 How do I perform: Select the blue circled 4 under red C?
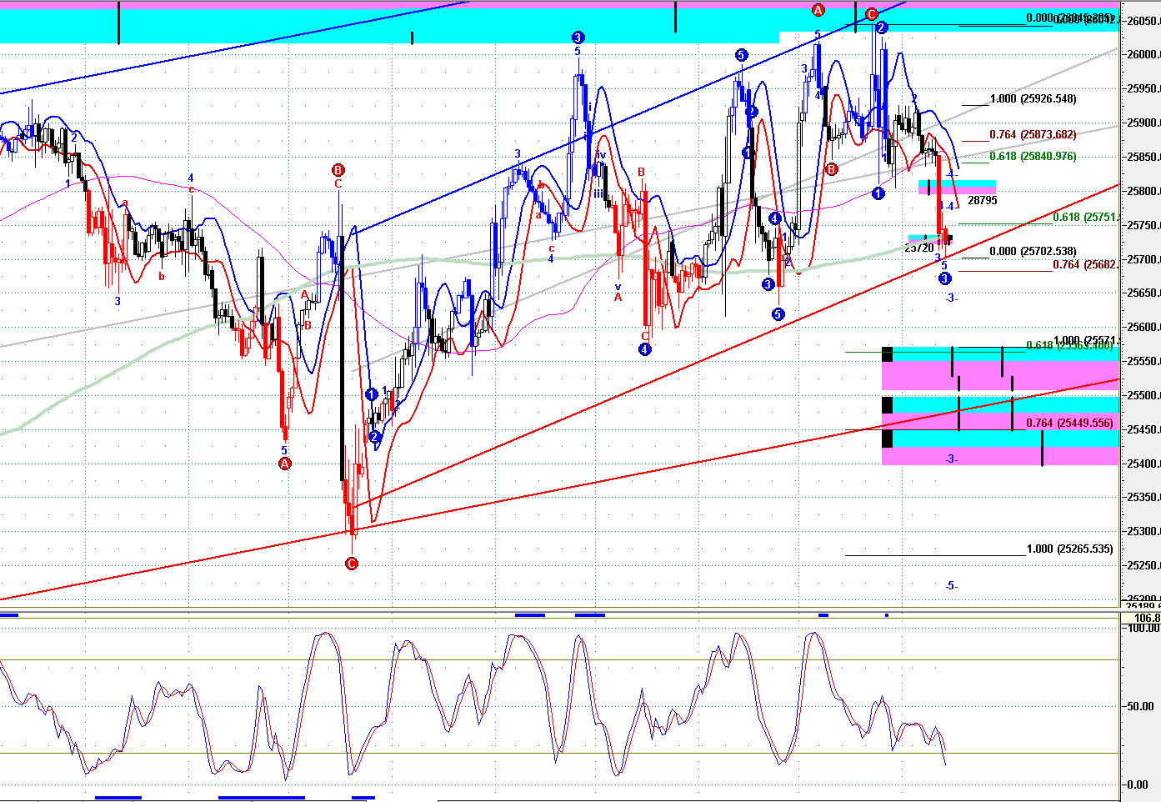click(x=644, y=349)
